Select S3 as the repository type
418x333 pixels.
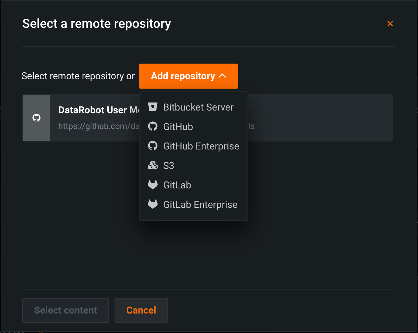click(x=168, y=166)
